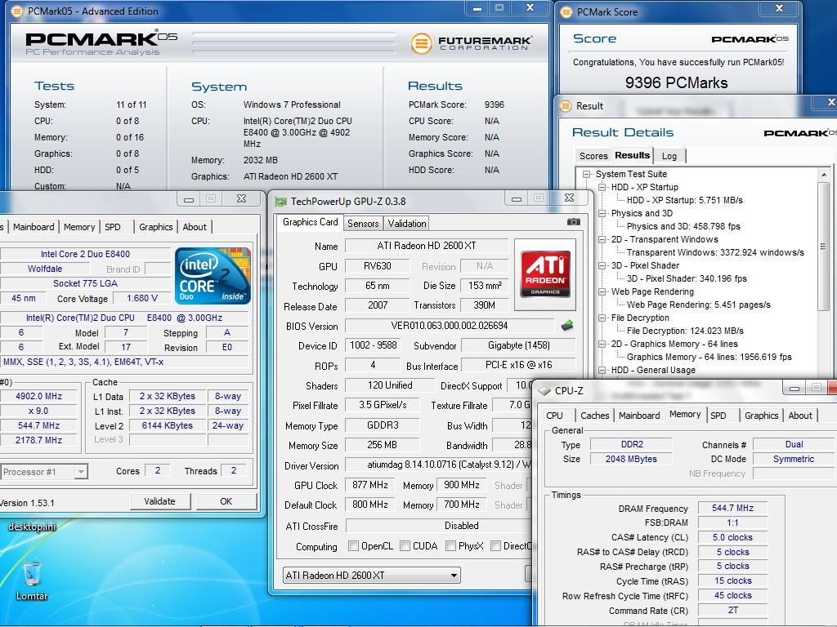837x627 pixels.
Task: Click the DRAM Frequency 544.7 MHz value
Action: point(732,508)
